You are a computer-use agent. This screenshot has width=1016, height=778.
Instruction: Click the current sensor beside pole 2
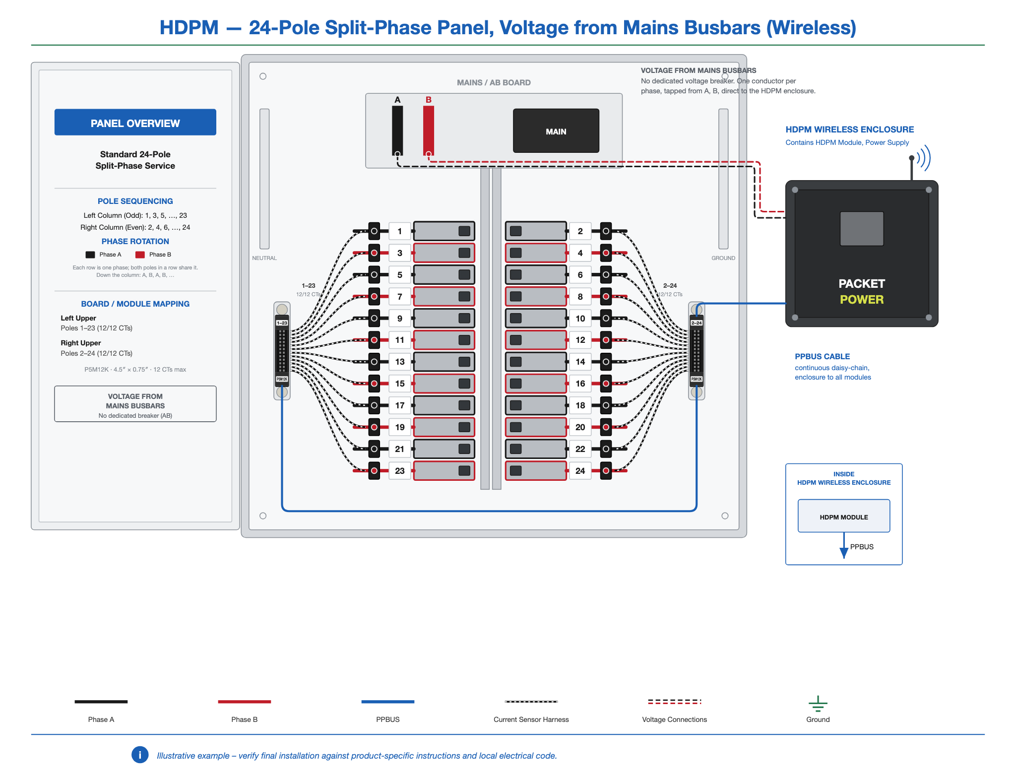click(x=606, y=231)
